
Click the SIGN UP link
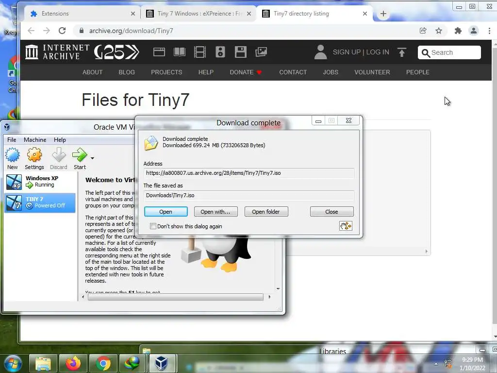[347, 52]
